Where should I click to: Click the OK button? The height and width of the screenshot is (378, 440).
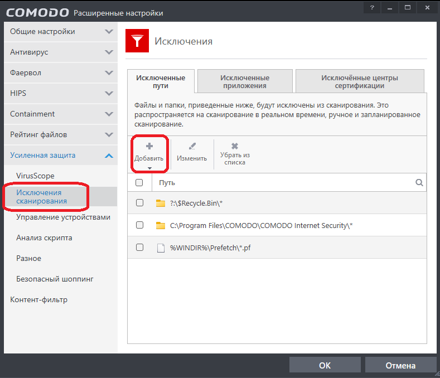tap(325, 365)
